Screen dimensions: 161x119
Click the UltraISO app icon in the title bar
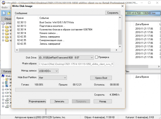click(3, 3)
